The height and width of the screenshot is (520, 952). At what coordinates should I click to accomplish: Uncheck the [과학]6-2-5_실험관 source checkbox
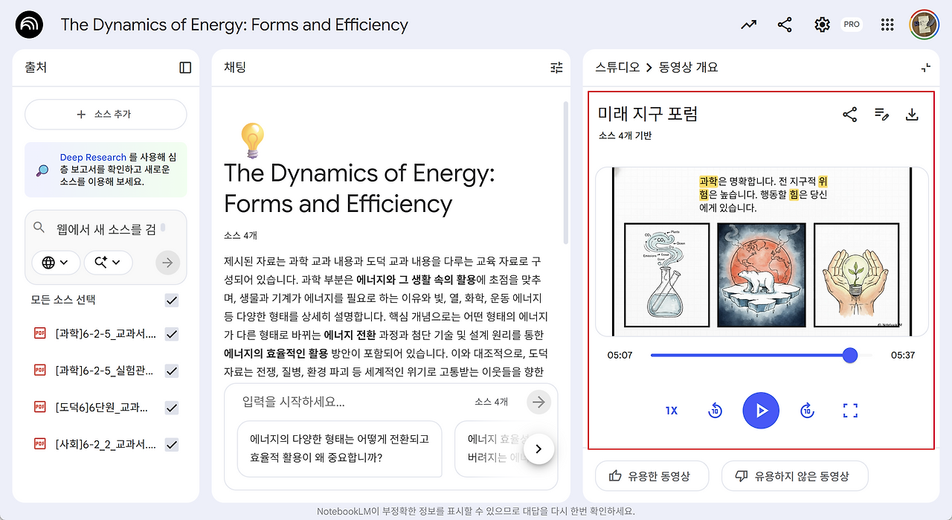(172, 370)
